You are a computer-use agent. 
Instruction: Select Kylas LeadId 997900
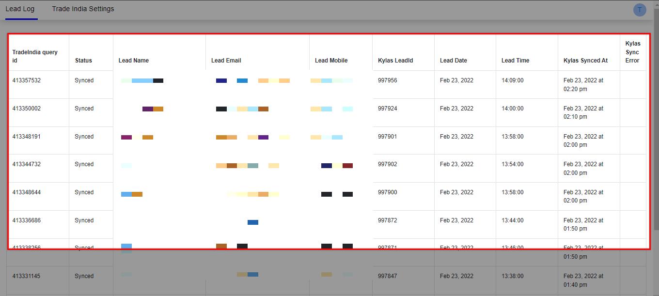388,192
